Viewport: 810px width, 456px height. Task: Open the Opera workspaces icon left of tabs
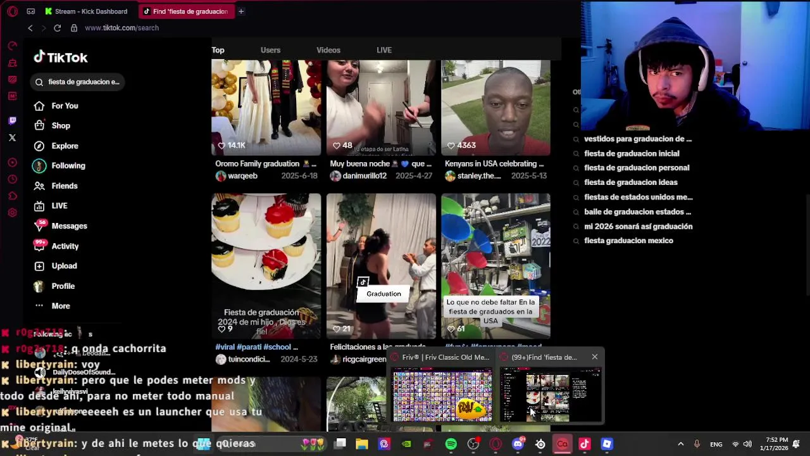tap(31, 11)
